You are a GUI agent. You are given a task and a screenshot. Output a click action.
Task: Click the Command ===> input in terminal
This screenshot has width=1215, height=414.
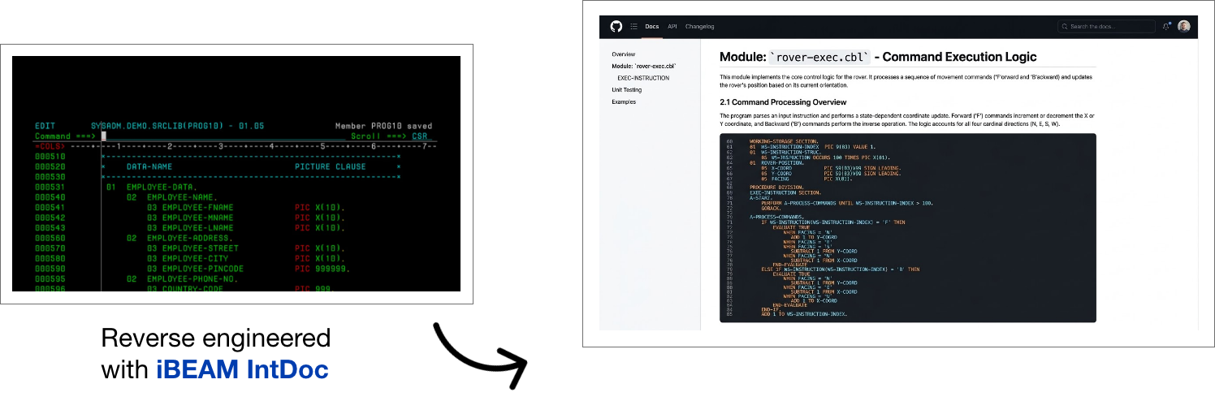[223, 136]
